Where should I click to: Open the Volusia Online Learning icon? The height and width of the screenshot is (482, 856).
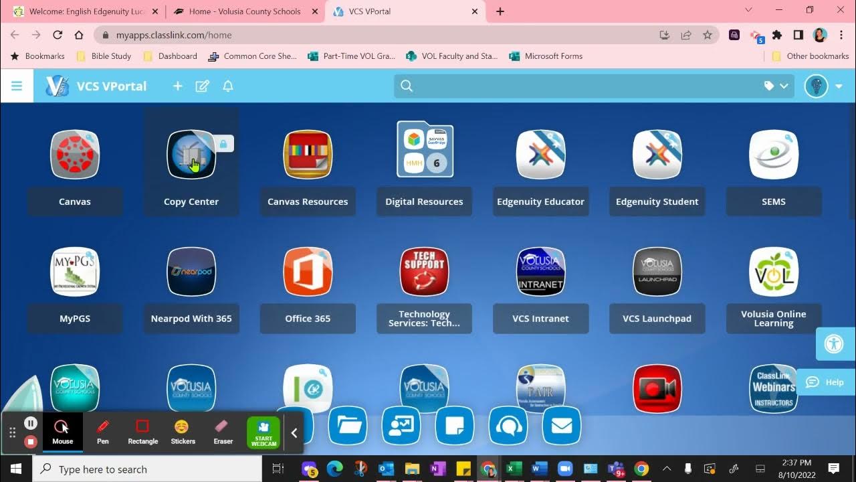coord(774,272)
